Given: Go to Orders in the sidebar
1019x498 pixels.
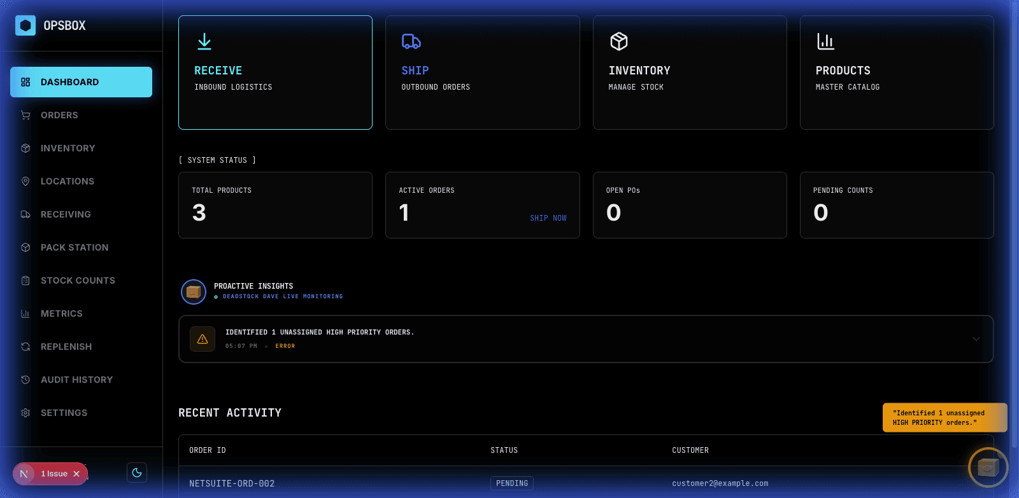Looking at the screenshot, I should pyautogui.click(x=81, y=115).
